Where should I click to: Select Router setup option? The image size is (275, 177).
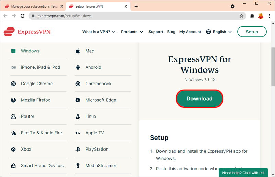pyautogui.click(x=27, y=117)
